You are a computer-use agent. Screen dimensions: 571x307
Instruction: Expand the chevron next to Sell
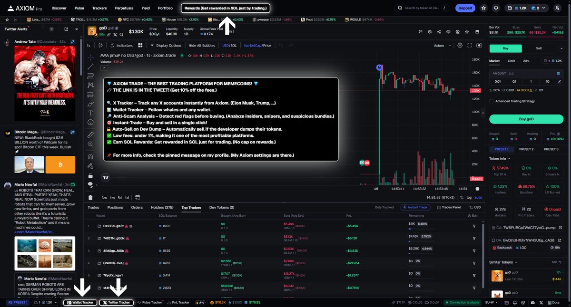(x=561, y=48)
